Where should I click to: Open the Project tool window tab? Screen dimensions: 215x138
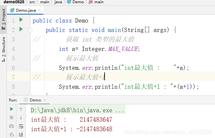[x=4, y=19]
